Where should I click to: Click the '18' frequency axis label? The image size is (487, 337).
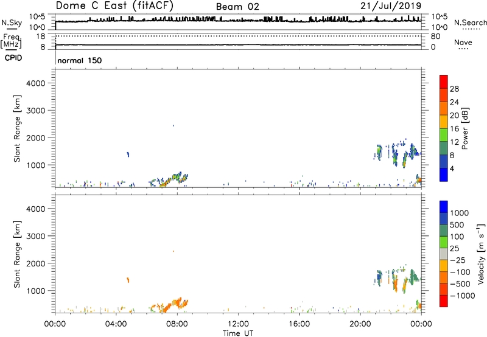[x=41, y=36]
